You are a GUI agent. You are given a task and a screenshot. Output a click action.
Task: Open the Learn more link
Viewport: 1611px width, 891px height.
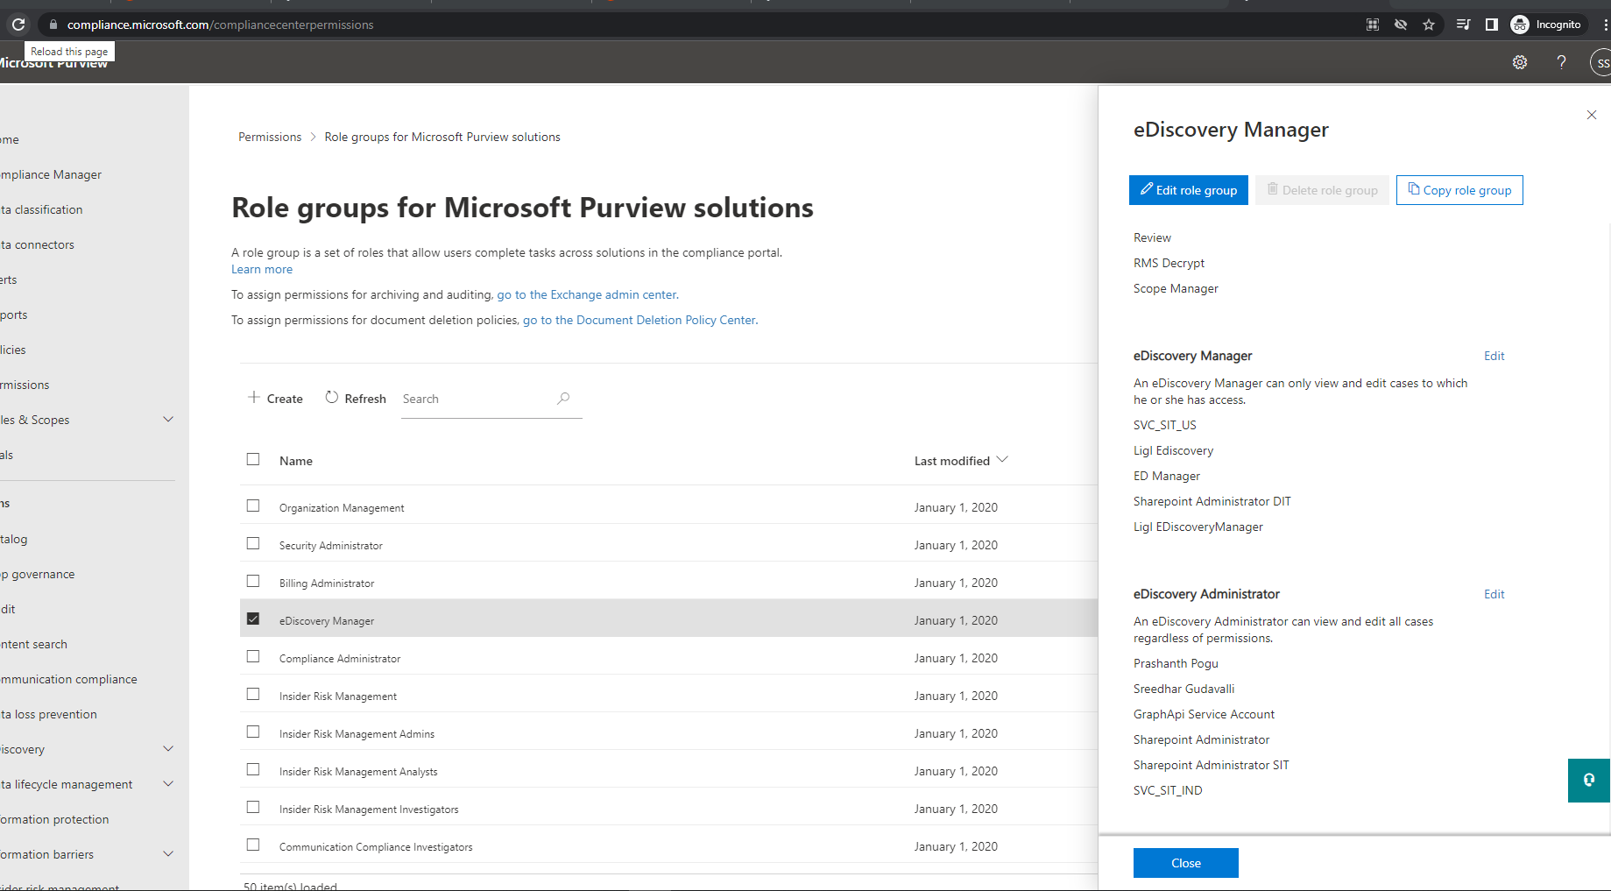[262, 269]
